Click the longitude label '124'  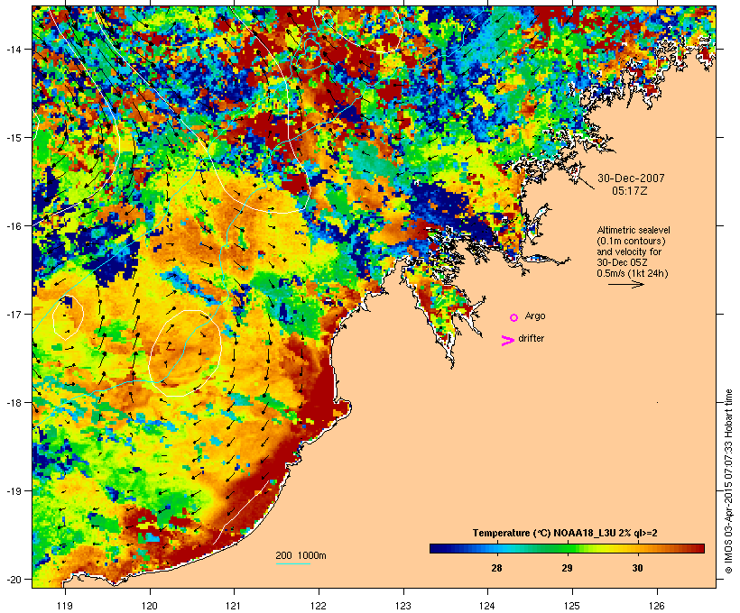(x=488, y=606)
